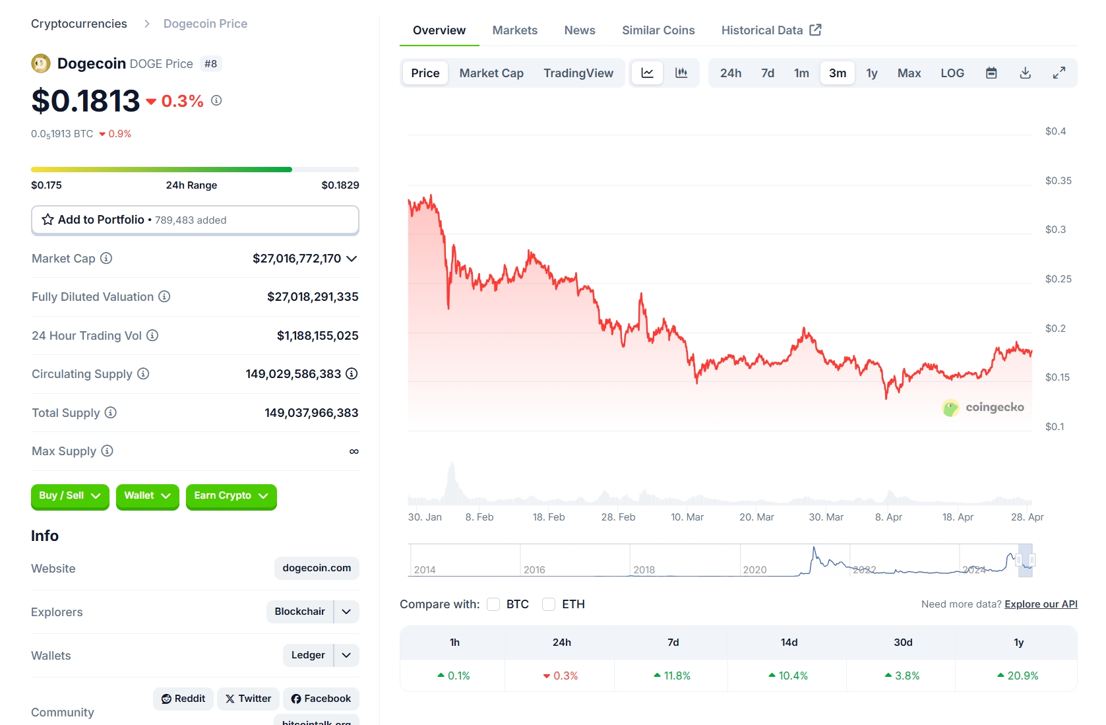Enable the BTC comparison checkbox
The height and width of the screenshot is (725, 1106).
[x=493, y=604]
